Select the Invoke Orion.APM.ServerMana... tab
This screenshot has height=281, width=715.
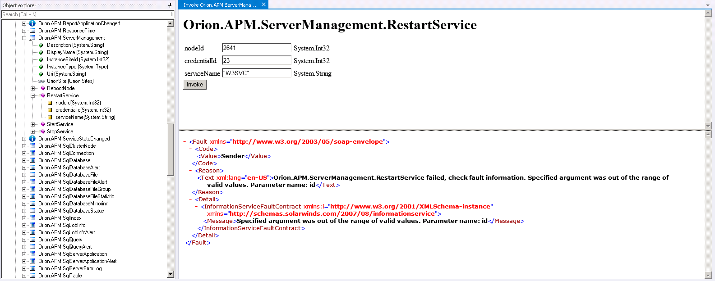(x=220, y=5)
